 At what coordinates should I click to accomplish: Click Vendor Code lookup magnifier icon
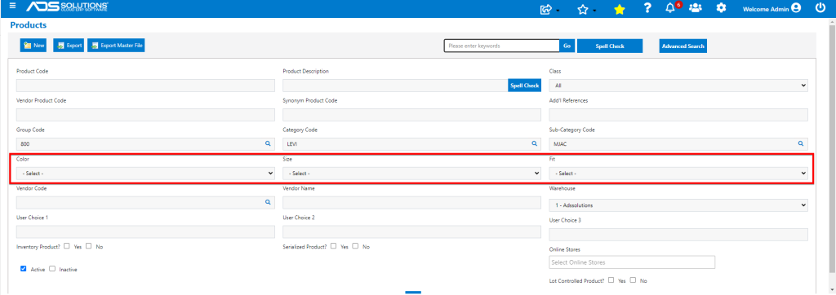coord(268,202)
